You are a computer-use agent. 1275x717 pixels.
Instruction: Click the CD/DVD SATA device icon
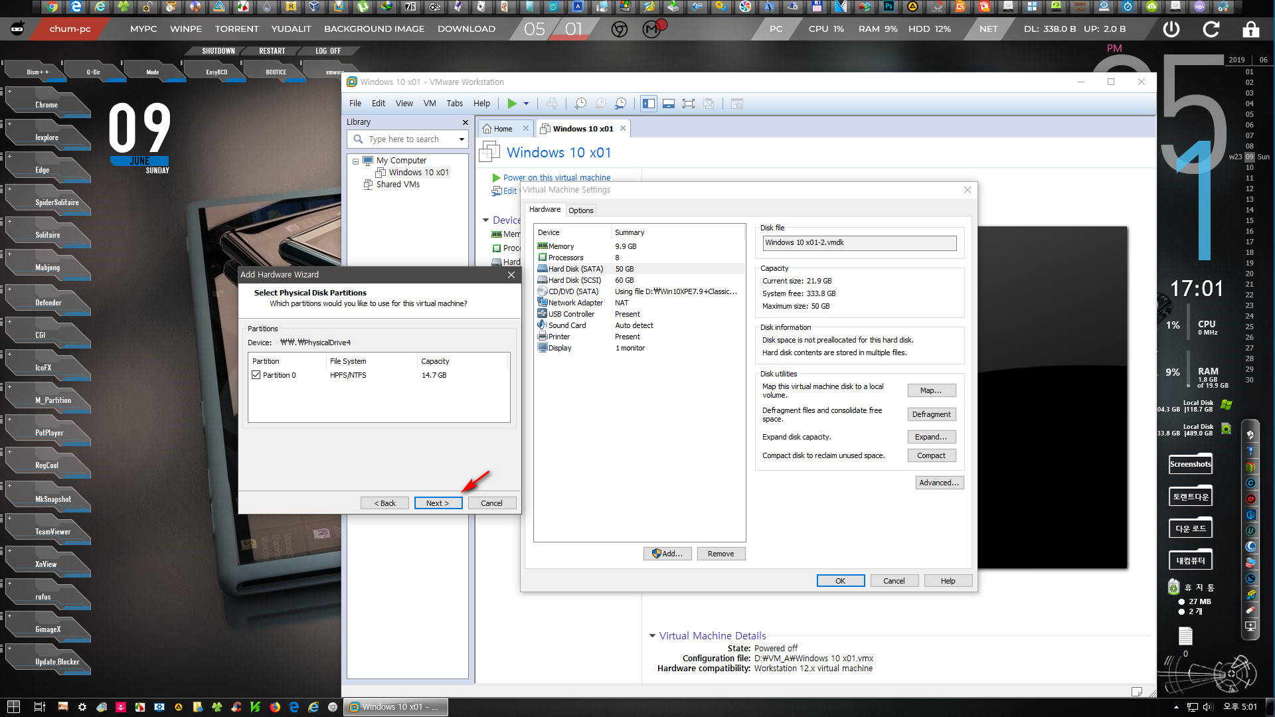point(541,291)
